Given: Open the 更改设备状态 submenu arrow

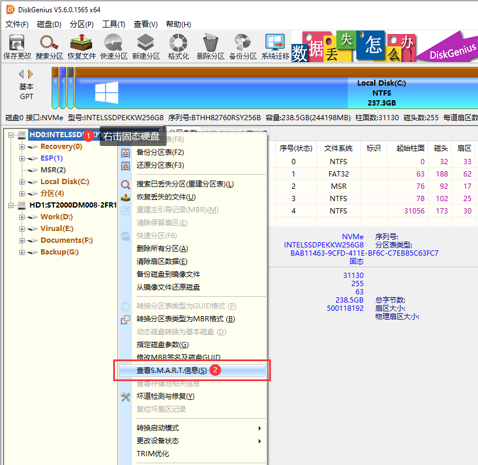Looking at the screenshot, I should 259,441.
